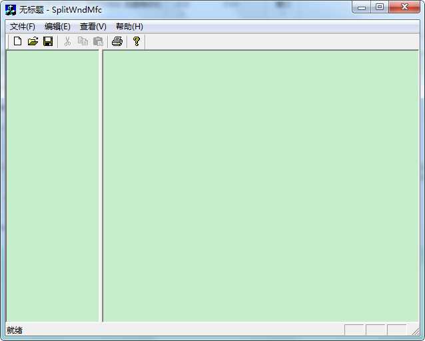Open the 编辑(E) menu
The height and width of the screenshot is (341, 425).
(57, 27)
